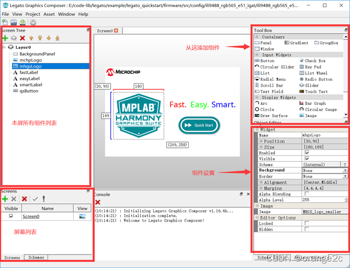
Task: Close the Screen0 tab
Action: coord(116,30)
